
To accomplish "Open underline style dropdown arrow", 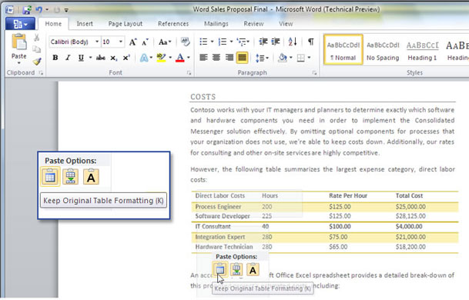I will point(90,58).
